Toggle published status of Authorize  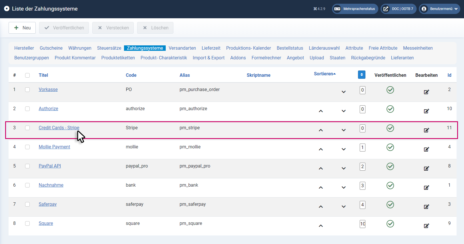coord(390,109)
